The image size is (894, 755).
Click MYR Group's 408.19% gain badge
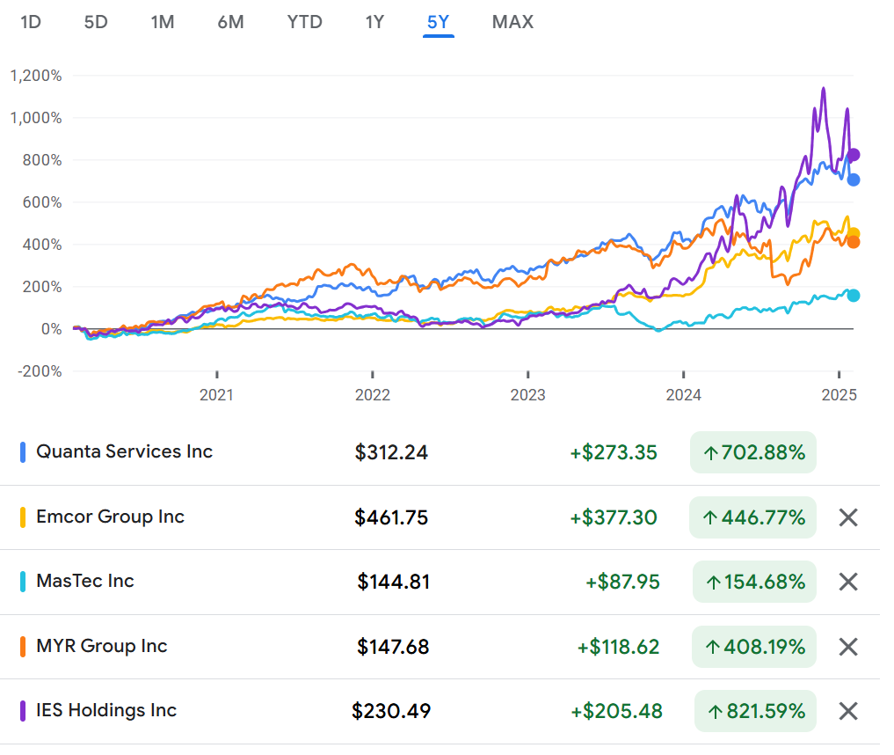(x=753, y=647)
